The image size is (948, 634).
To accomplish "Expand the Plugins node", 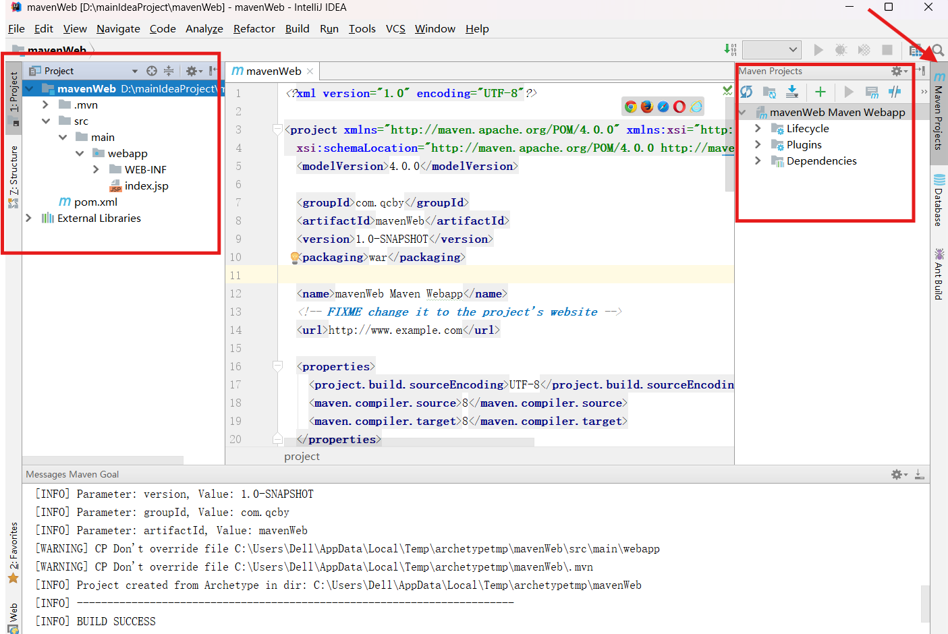I will [x=758, y=144].
